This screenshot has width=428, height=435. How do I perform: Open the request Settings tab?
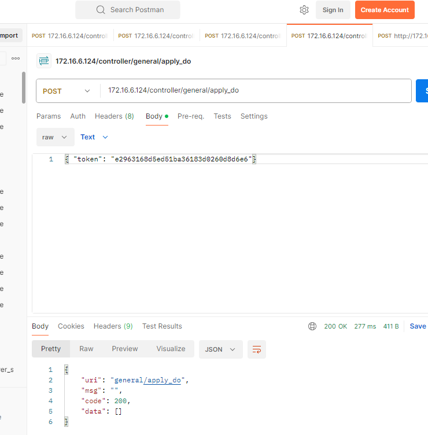254,116
